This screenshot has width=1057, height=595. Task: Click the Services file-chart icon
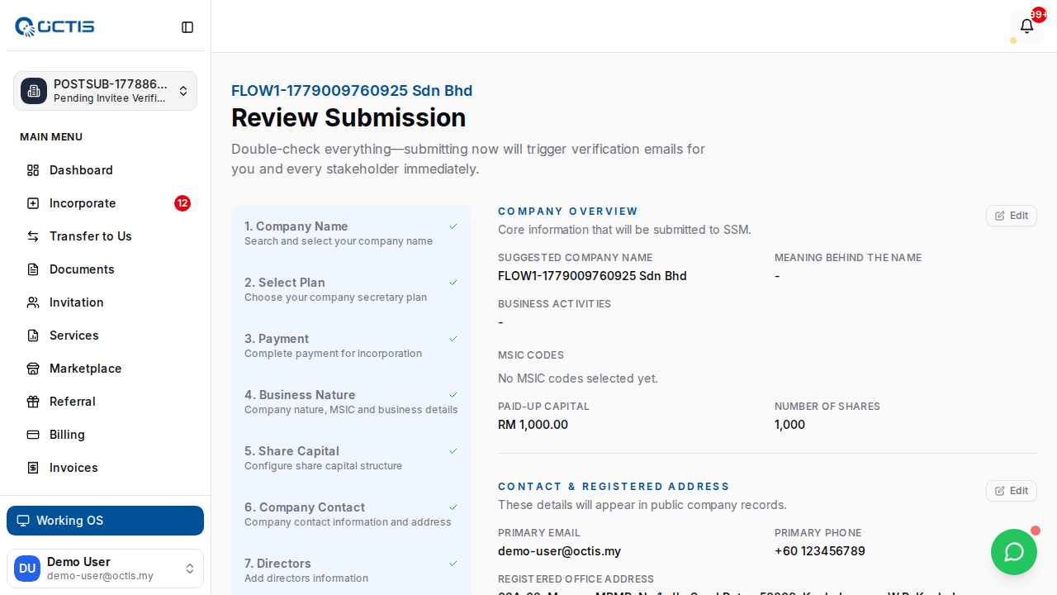(x=33, y=336)
